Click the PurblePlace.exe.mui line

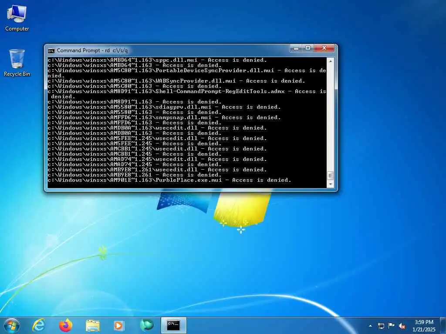(x=169, y=180)
